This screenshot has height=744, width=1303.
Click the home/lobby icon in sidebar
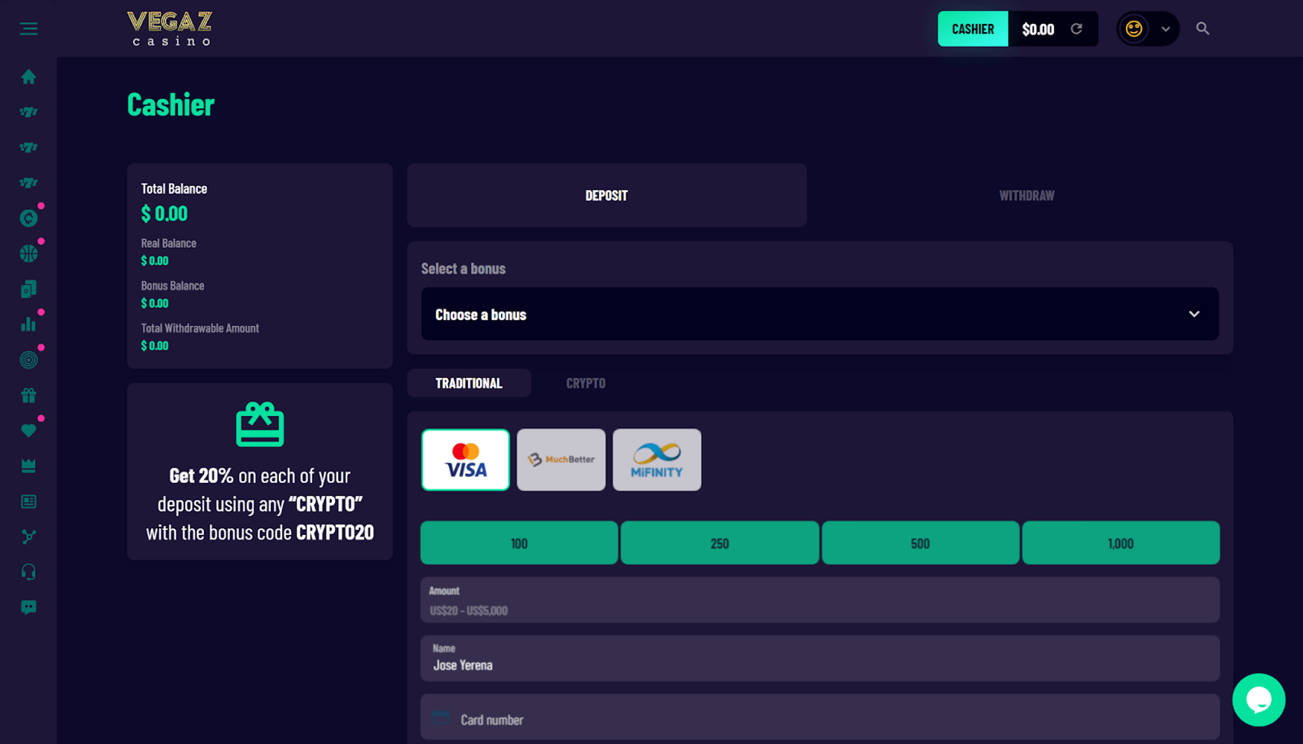(28, 76)
